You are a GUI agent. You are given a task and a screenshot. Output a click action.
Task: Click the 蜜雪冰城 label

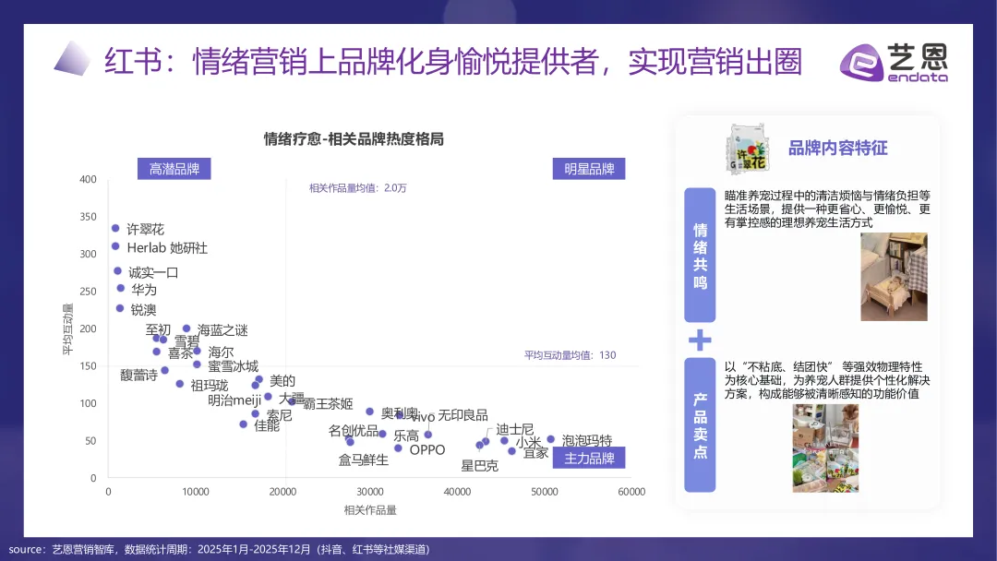point(234,366)
